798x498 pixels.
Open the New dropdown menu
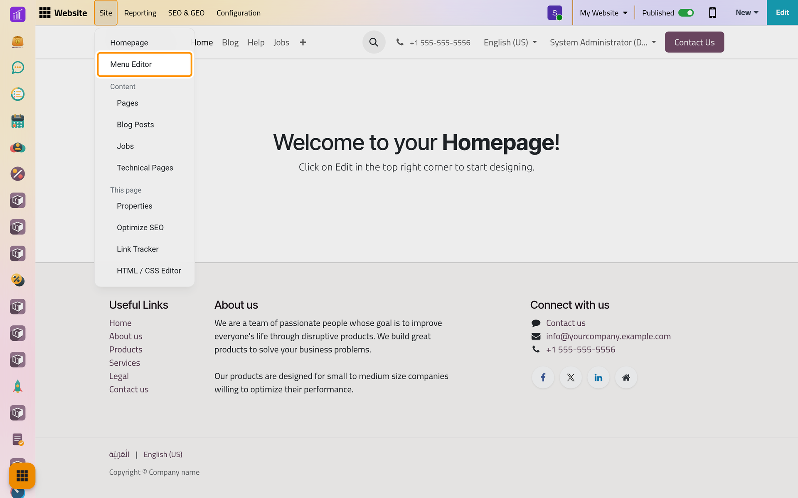click(747, 12)
